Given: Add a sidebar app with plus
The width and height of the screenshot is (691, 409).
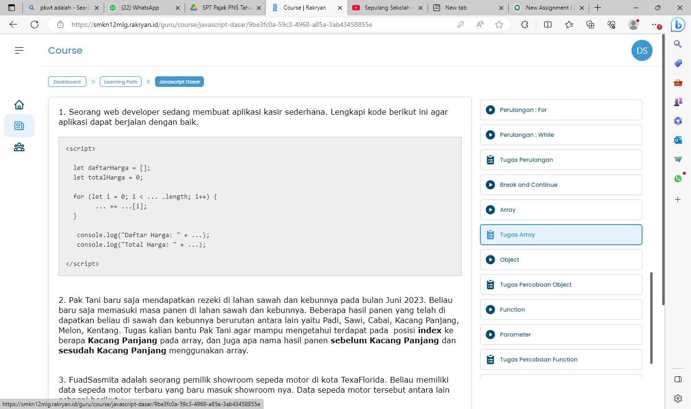Looking at the screenshot, I should (678, 199).
